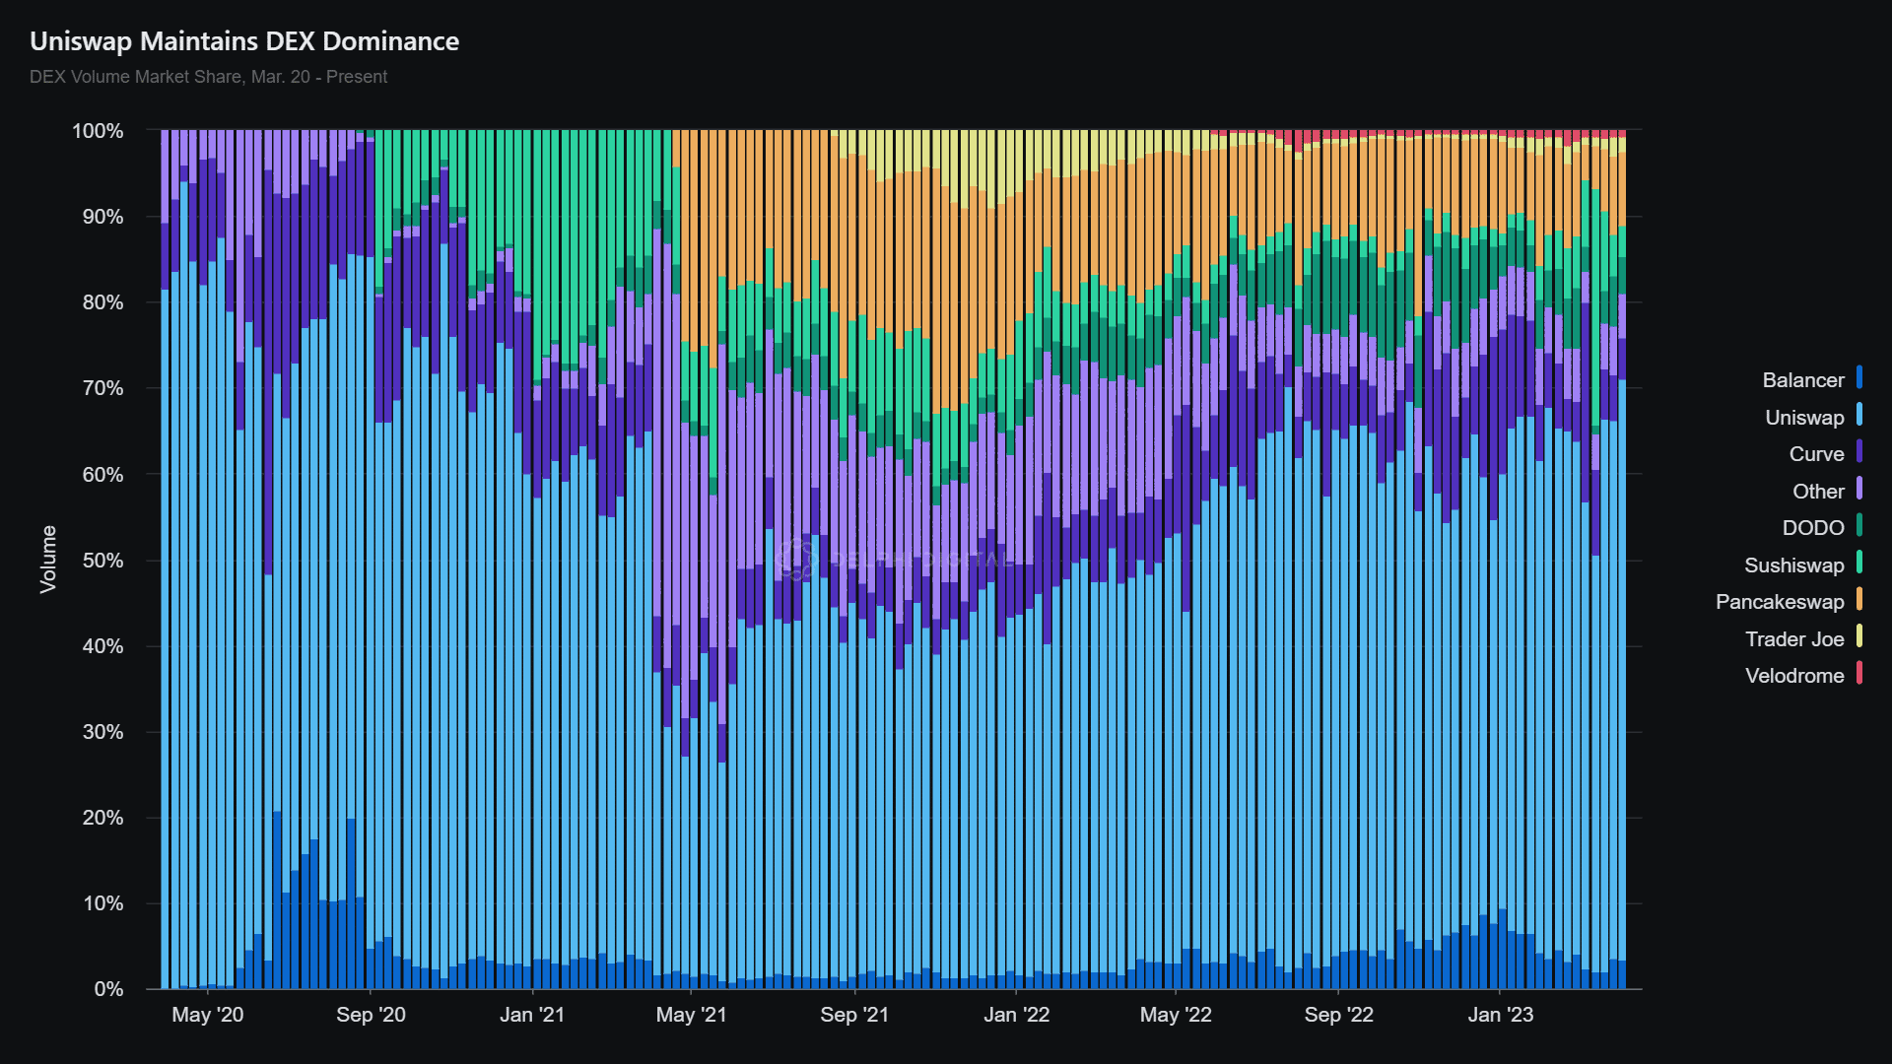Click the Balancer legend color swatch

pyautogui.click(x=1859, y=377)
